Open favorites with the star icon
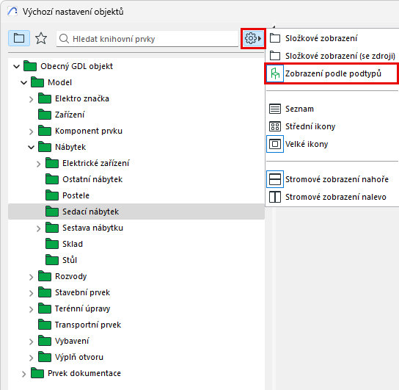Screen dimensions: 399x390 [41, 38]
